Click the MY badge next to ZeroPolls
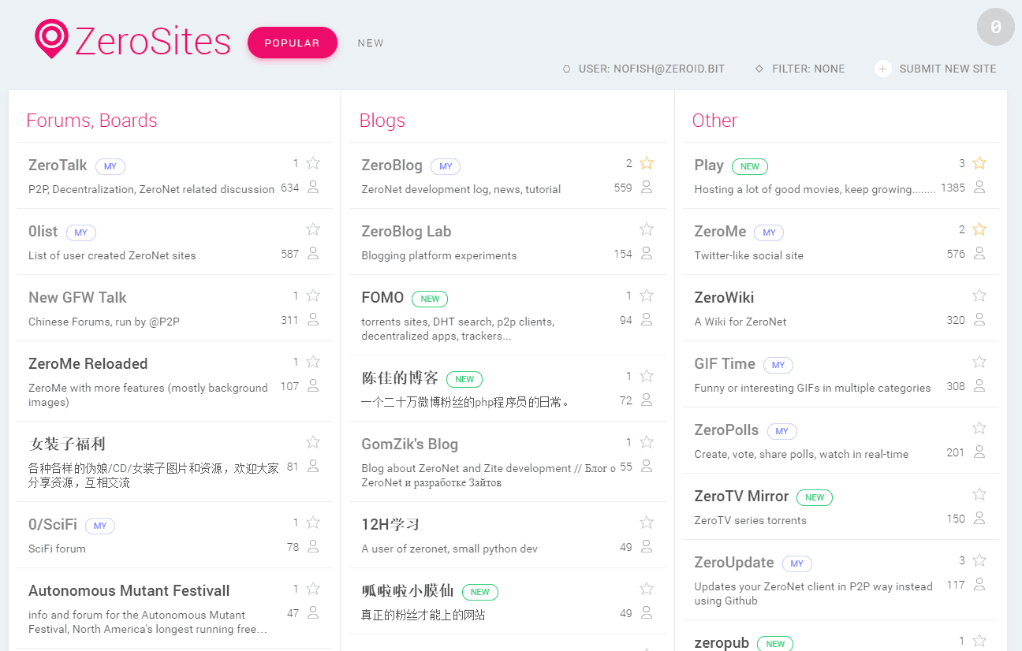The height and width of the screenshot is (651, 1022). [781, 431]
